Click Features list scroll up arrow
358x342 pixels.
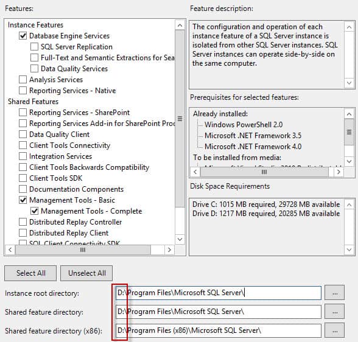(180, 25)
